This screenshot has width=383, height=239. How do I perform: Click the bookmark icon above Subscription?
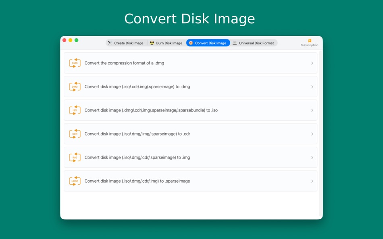pos(310,41)
